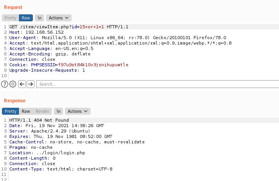Click the chevron on request Actions
Screen dimensions: 279x181
[67, 18]
